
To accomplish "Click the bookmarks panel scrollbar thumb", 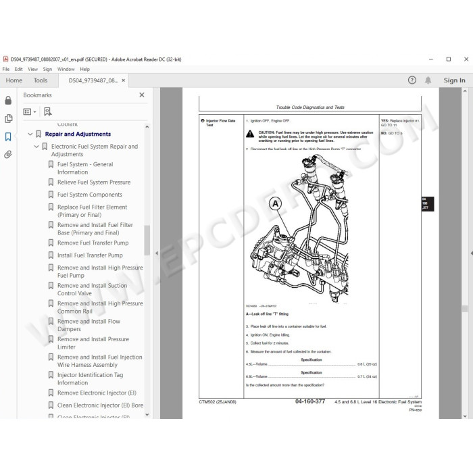I will pos(147,241).
